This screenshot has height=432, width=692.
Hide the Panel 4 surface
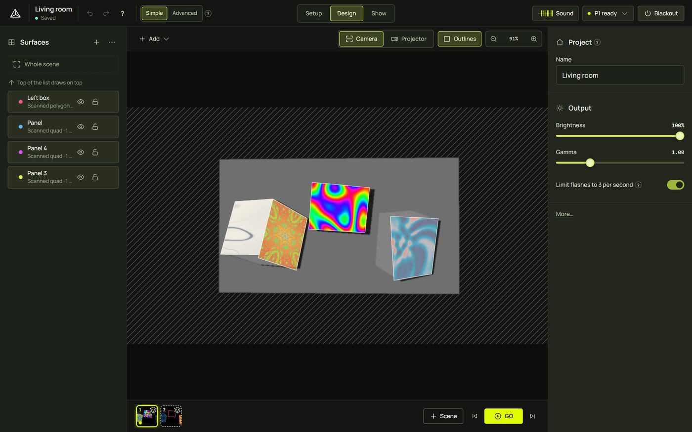pyautogui.click(x=81, y=152)
